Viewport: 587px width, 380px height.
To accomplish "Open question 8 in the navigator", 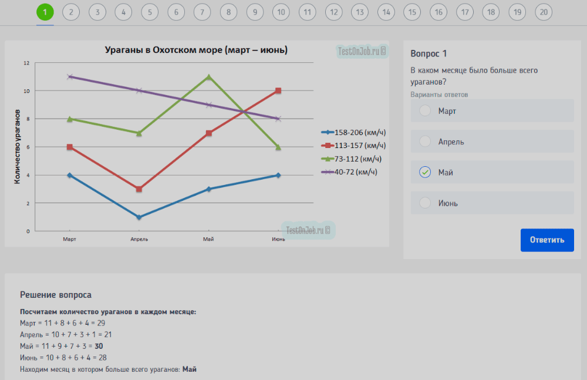I will click(228, 12).
